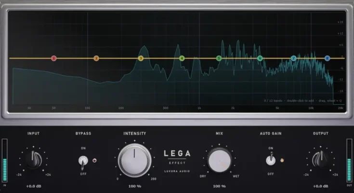
Task: Toggle the Auto Gain switch
Action: [x=271, y=159]
